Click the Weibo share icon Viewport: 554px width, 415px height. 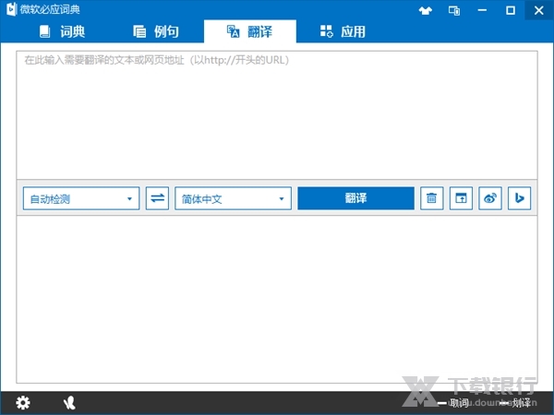click(x=490, y=198)
